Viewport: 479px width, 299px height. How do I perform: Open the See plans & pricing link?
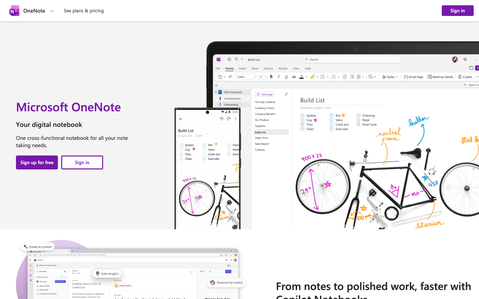(x=84, y=11)
